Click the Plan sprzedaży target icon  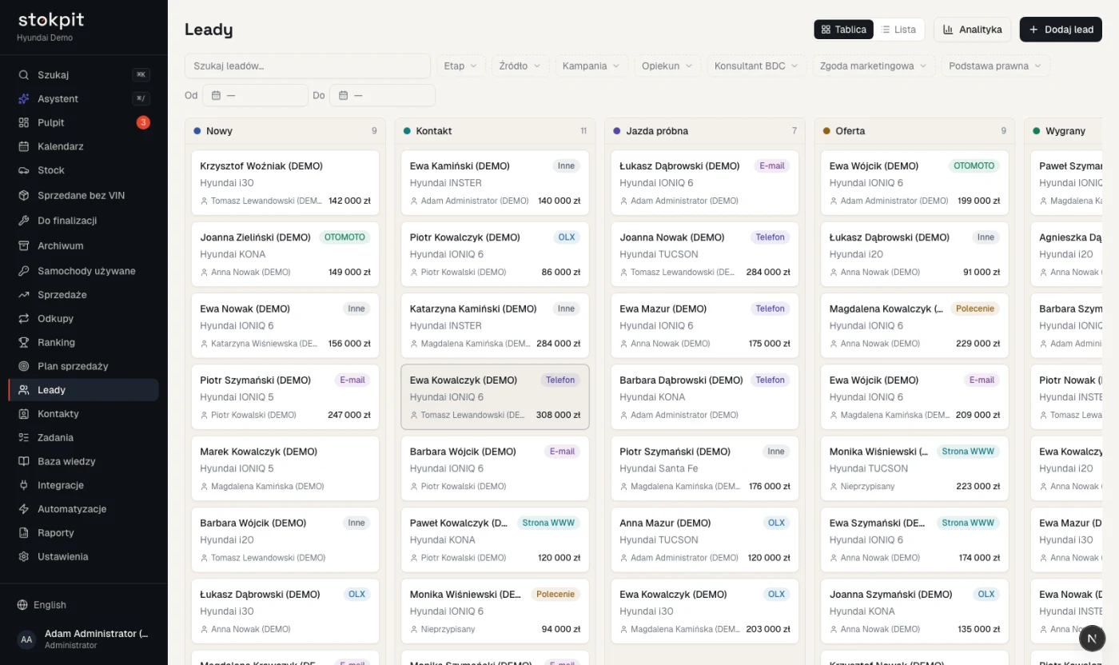(x=23, y=366)
